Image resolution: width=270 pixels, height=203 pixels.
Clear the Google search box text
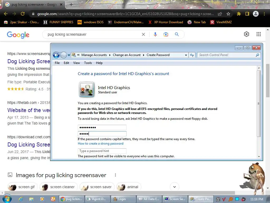point(143,34)
